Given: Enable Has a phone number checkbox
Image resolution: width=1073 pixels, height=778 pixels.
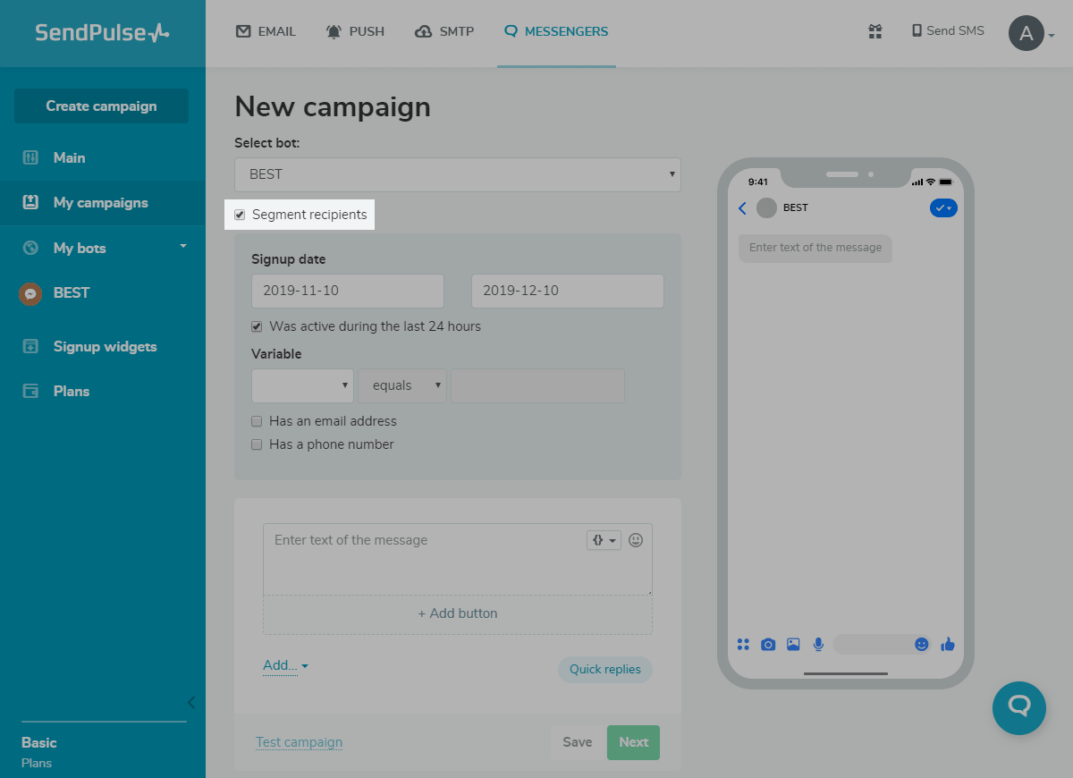Looking at the screenshot, I should 257,444.
